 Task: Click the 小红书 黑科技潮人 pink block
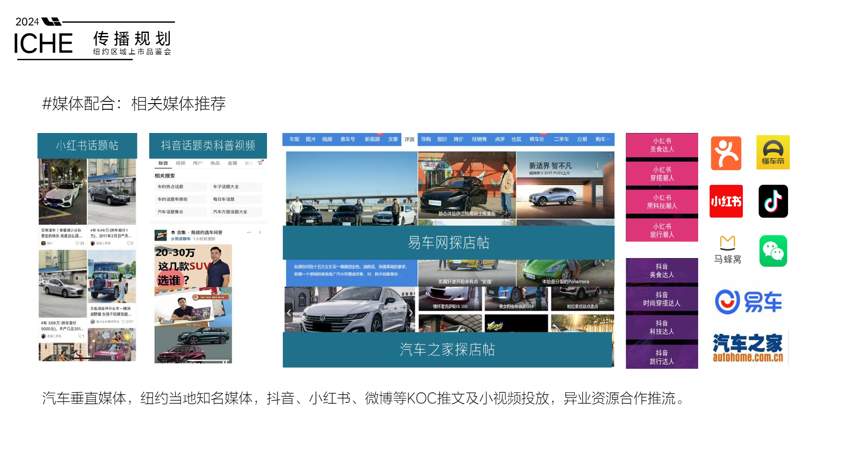click(662, 202)
